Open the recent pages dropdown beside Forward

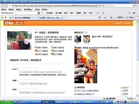pos(9,6)
